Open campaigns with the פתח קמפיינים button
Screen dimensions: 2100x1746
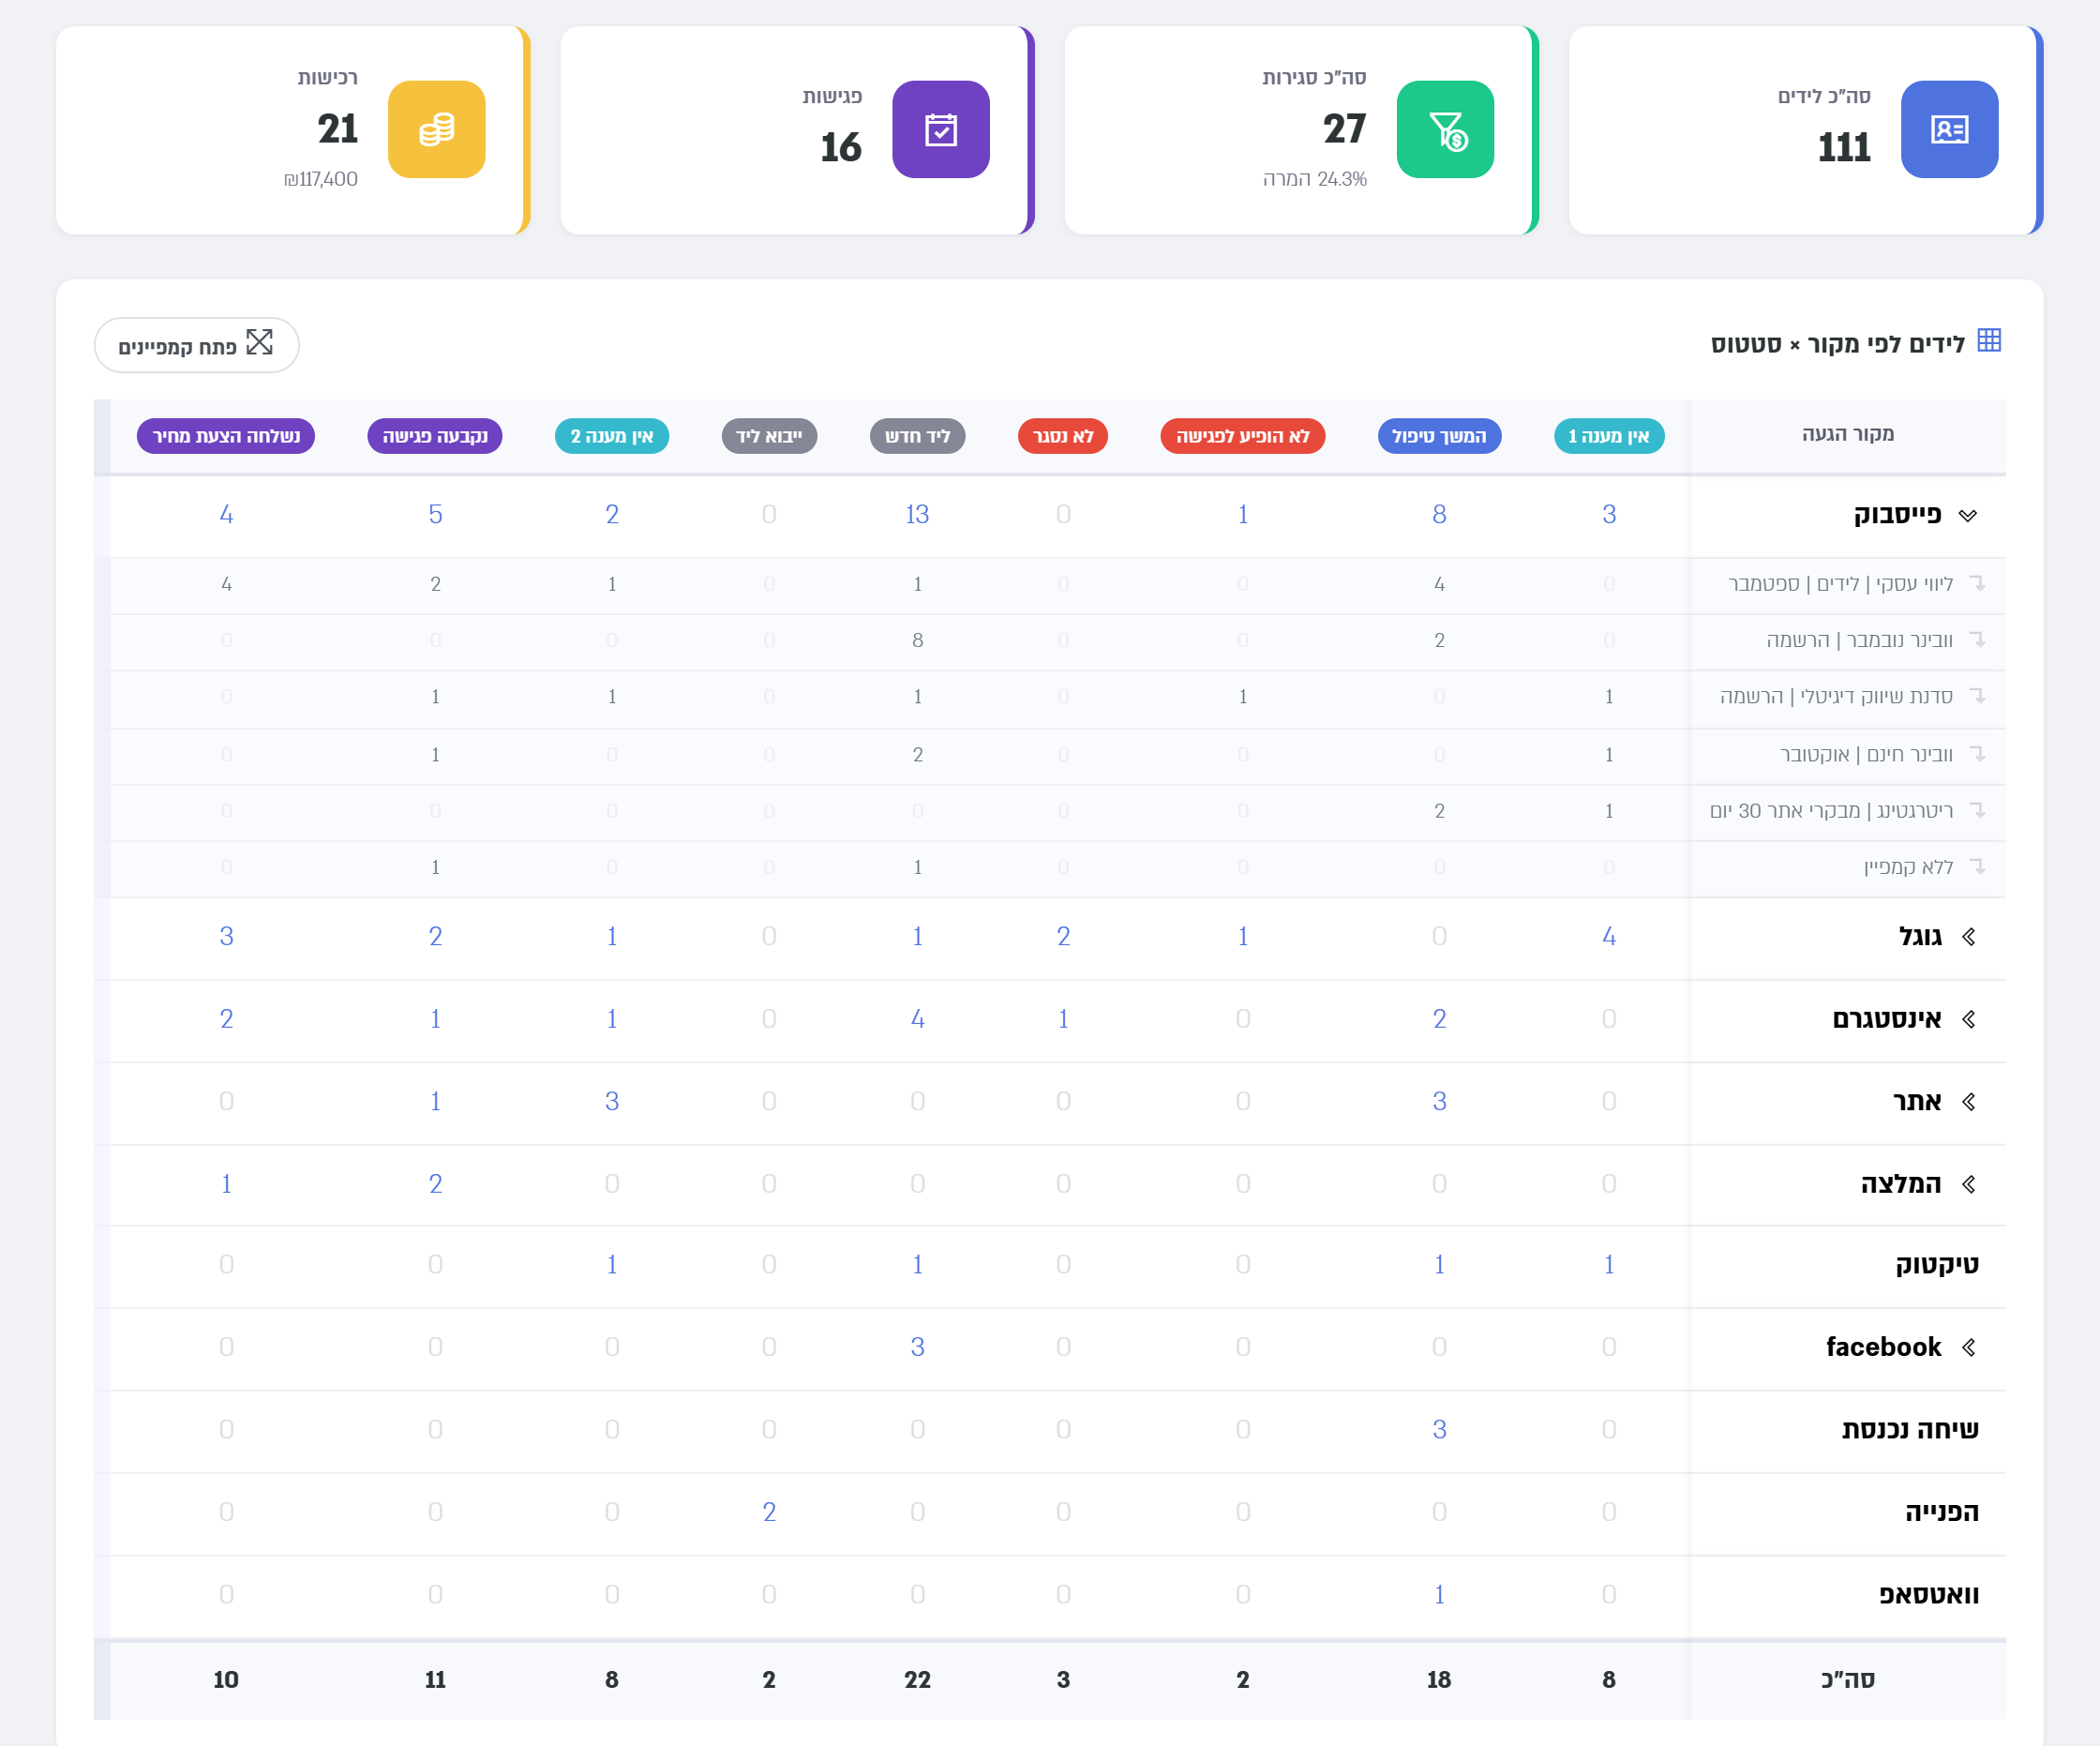[197, 345]
